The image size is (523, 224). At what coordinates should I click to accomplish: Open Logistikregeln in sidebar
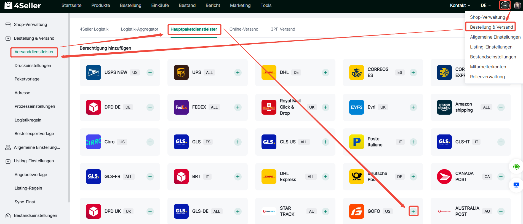pyautogui.click(x=28, y=120)
